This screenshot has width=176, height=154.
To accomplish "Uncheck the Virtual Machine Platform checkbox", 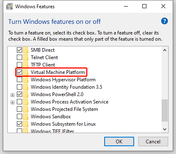I will (19, 72).
